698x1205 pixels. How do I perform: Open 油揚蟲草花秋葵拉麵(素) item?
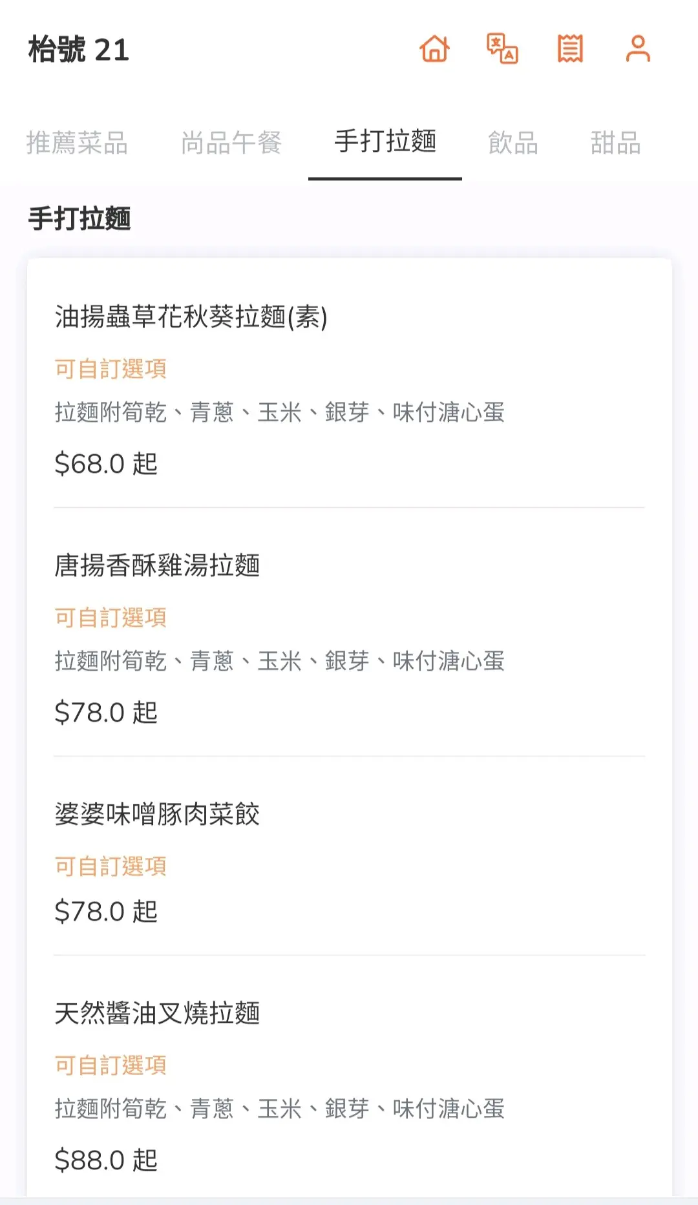[191, 317]
